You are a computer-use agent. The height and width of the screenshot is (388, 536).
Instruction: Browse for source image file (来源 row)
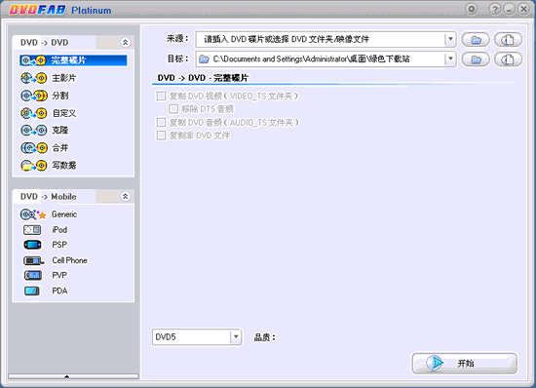coord(509,40)
